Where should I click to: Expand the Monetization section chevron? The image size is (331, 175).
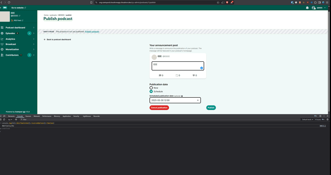[34, 49]
